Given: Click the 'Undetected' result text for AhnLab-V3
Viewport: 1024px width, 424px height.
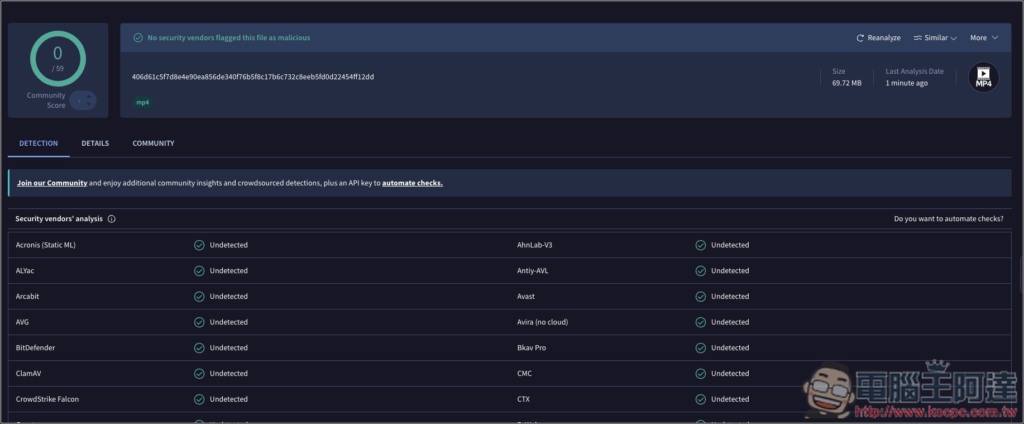Looking at the screenshot, I should 730,245.
